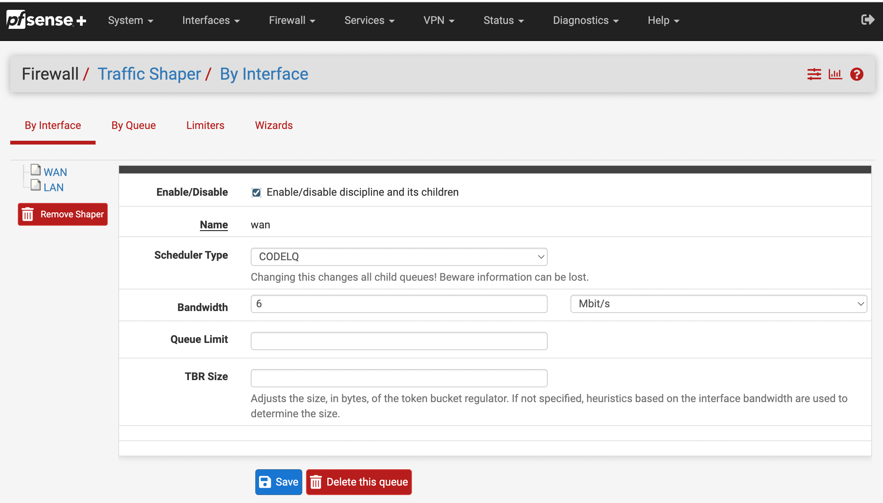Open the Firewall menu in navbar
This screenshot has width=883, height=503.
pyautogui.click(x=292, y=20)
